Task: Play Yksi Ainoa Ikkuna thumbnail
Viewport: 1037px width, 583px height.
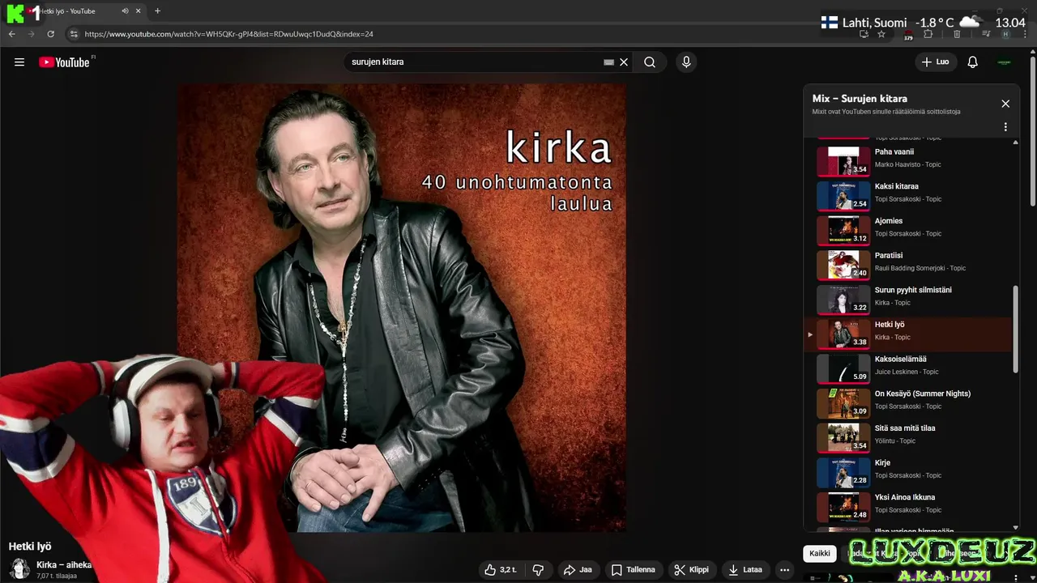Action: pos(843,507)
